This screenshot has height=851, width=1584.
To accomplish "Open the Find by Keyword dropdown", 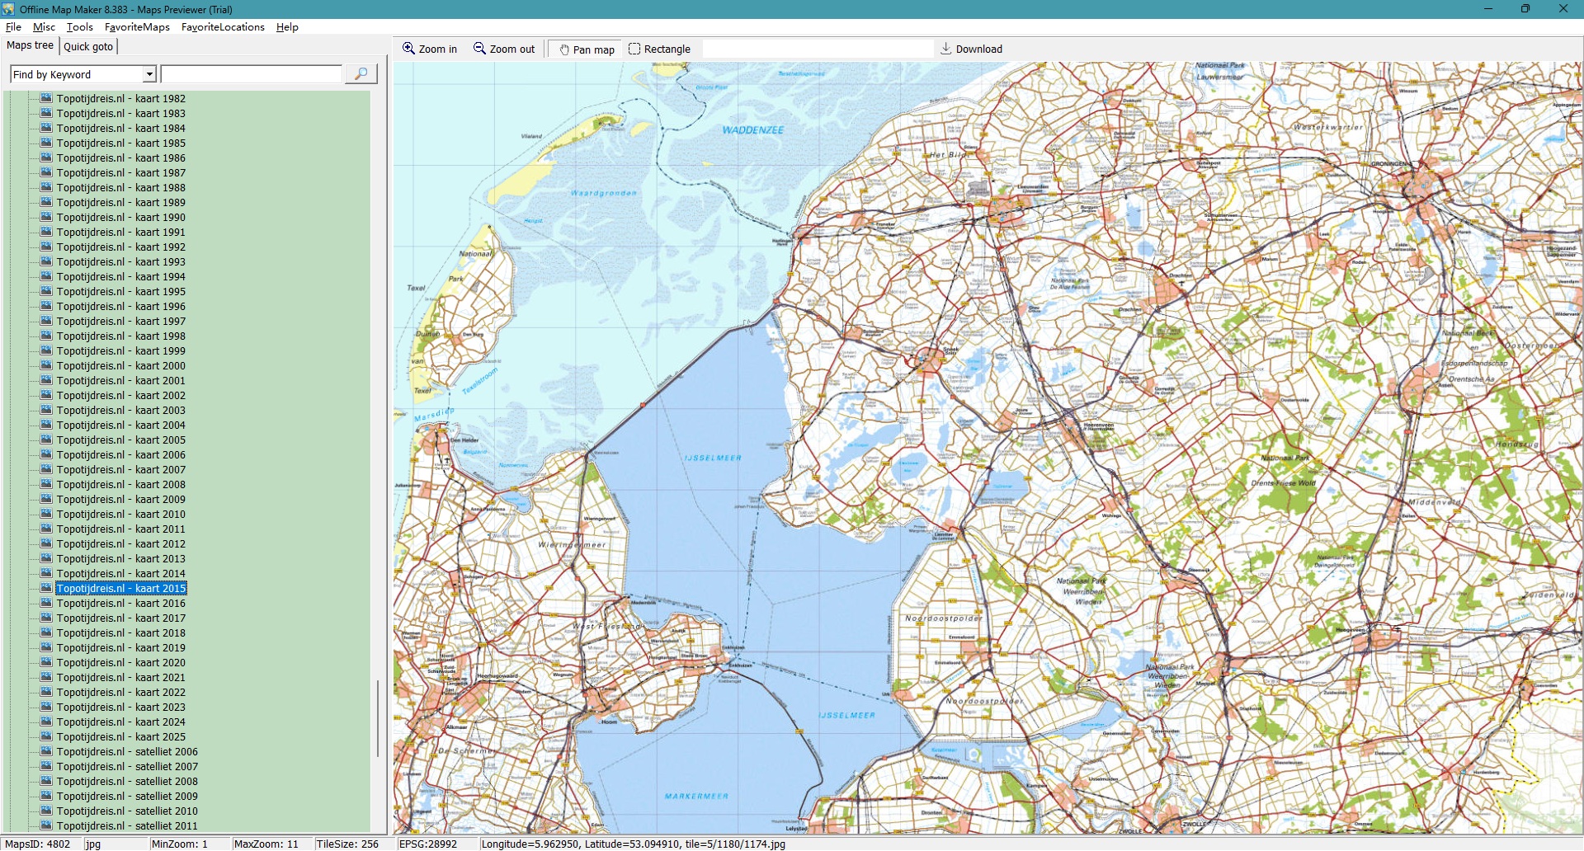I will pos(149,74).
